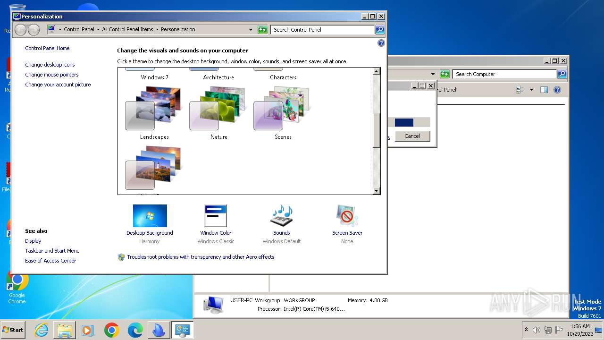Select the Scenes theme
604x340 pixels.
tap(283, 113)
